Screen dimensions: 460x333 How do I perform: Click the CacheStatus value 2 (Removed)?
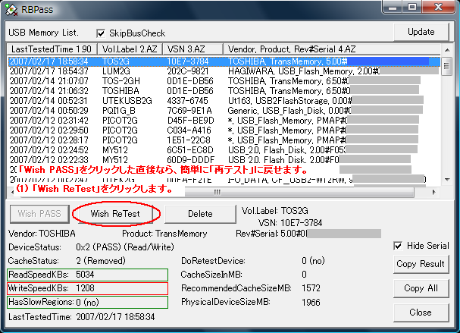[101, 261]
